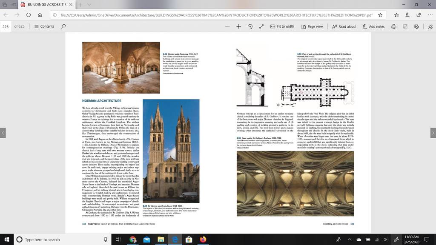Activate the Cortana microphone
Image resolution: width=436 pixels, height=245 pixels.
tap(106, 239)
